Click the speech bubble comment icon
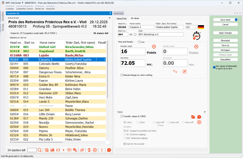Image resolution: width=243 pixels, height=158 pixels. [x=69, y=150]
